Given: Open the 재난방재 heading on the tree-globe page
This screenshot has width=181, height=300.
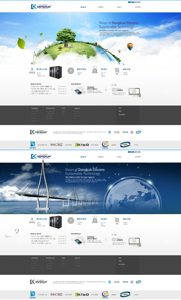Looking at the screenshot, I should 104,69.
